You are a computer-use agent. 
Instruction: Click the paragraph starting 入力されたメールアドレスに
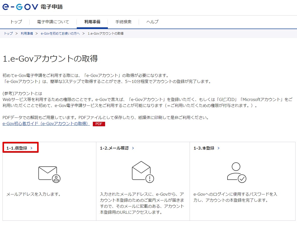[142, 203]
